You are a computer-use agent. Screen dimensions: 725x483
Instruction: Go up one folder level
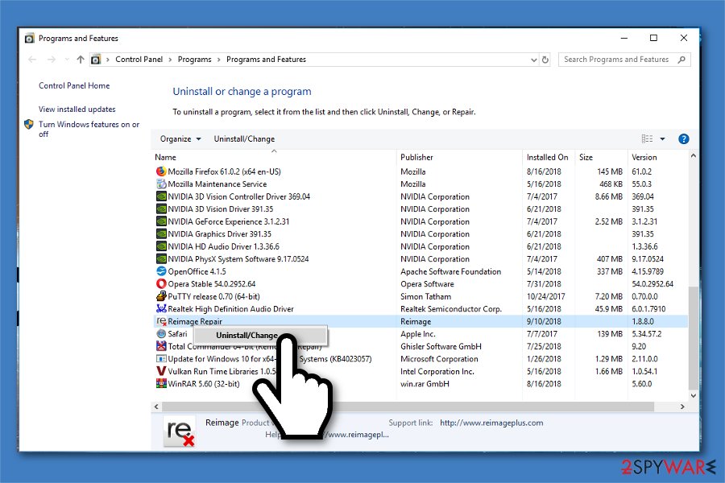tap(81, 60)
